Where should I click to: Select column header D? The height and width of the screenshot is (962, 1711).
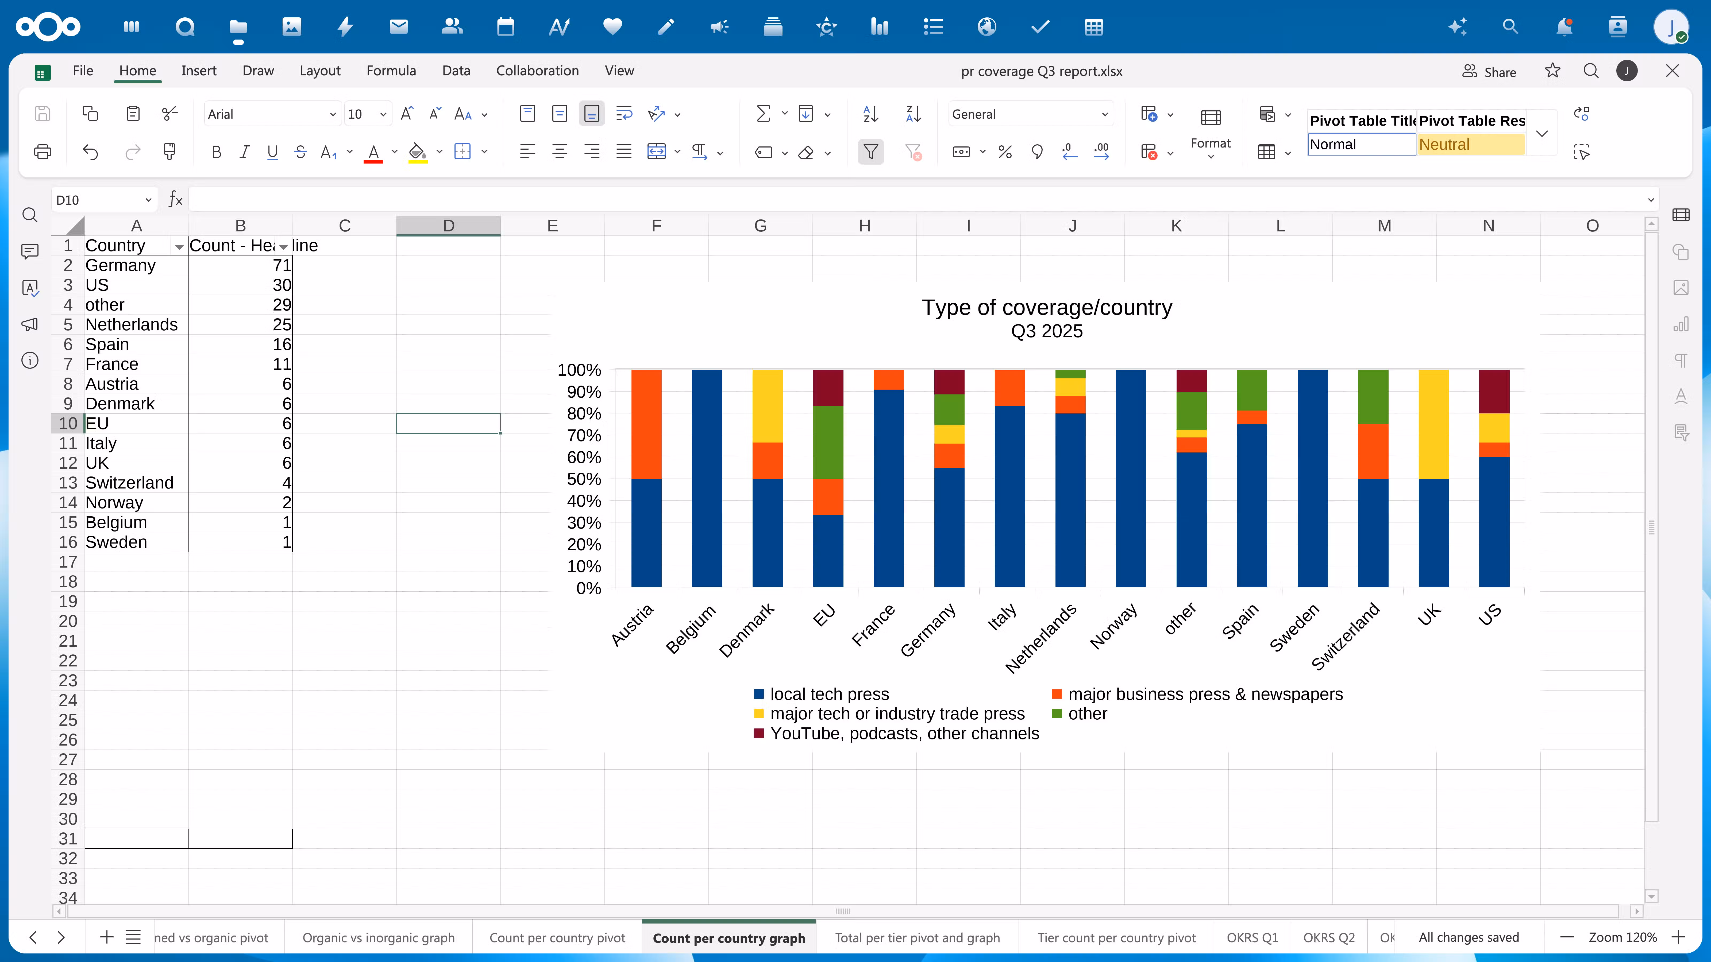point(448,226)
